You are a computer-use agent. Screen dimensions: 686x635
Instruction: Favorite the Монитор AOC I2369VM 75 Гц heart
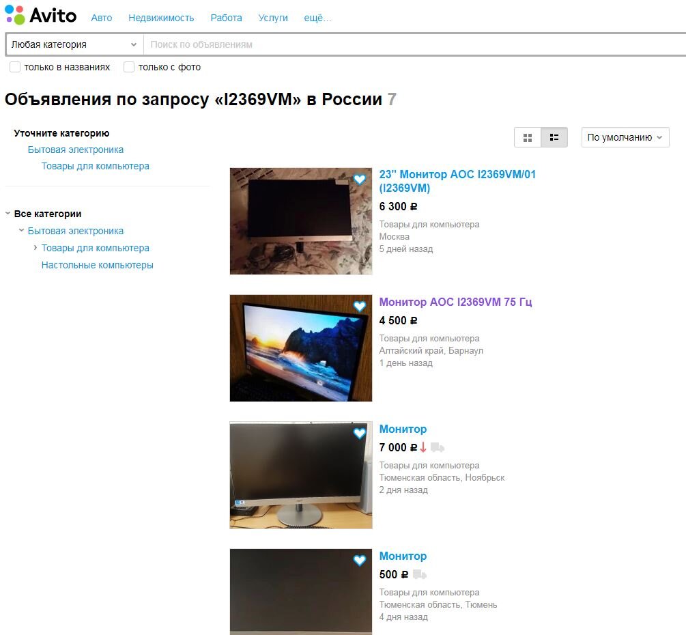(x=360, y=307)
